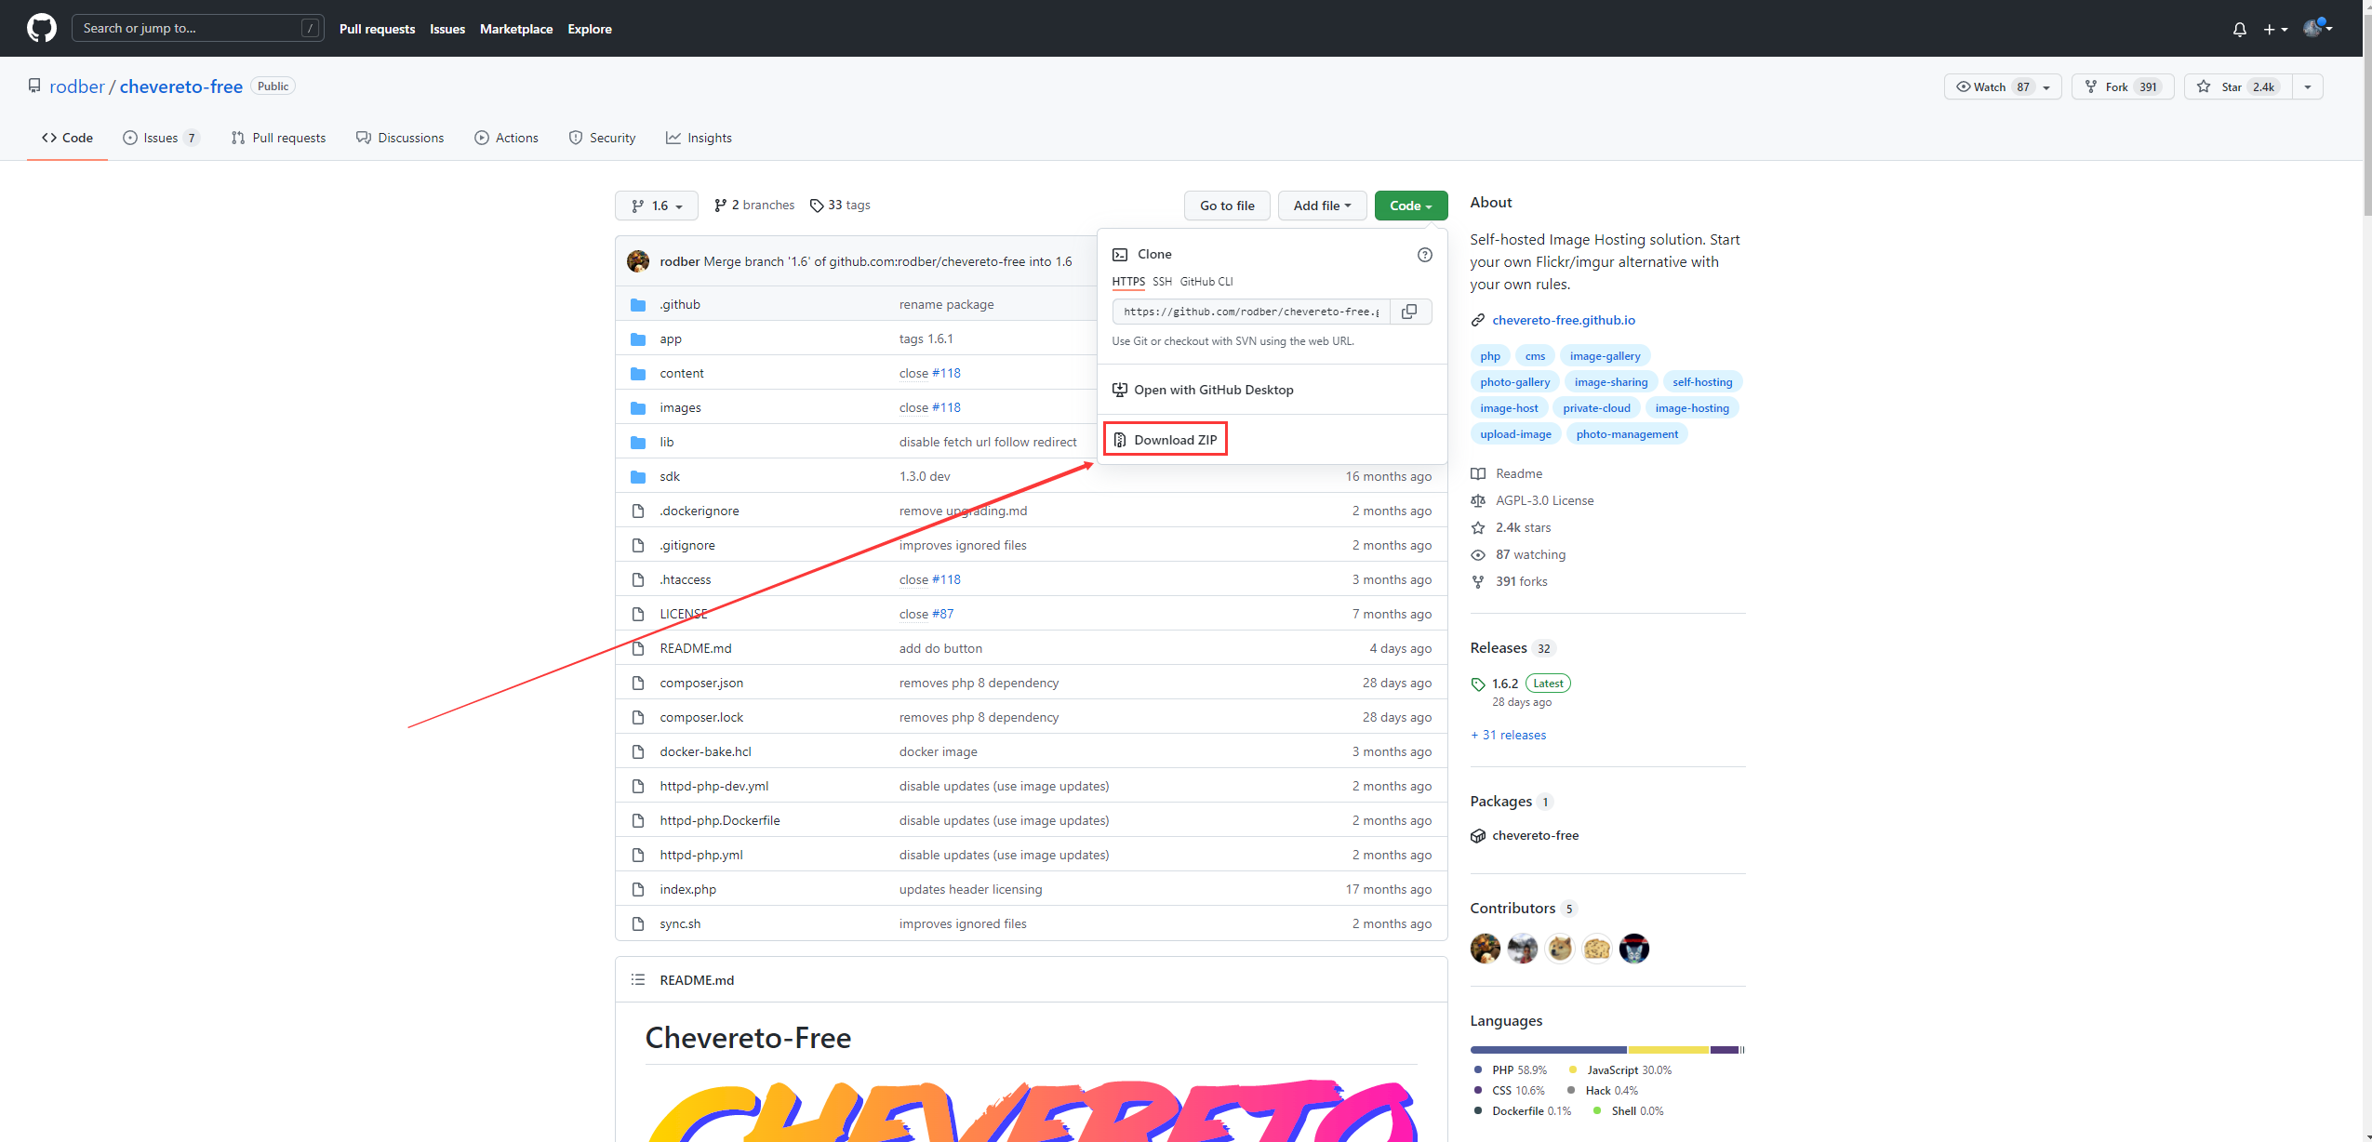Go to Explore
Screen dimensions: 2372x1142
(x=590, y=29)
